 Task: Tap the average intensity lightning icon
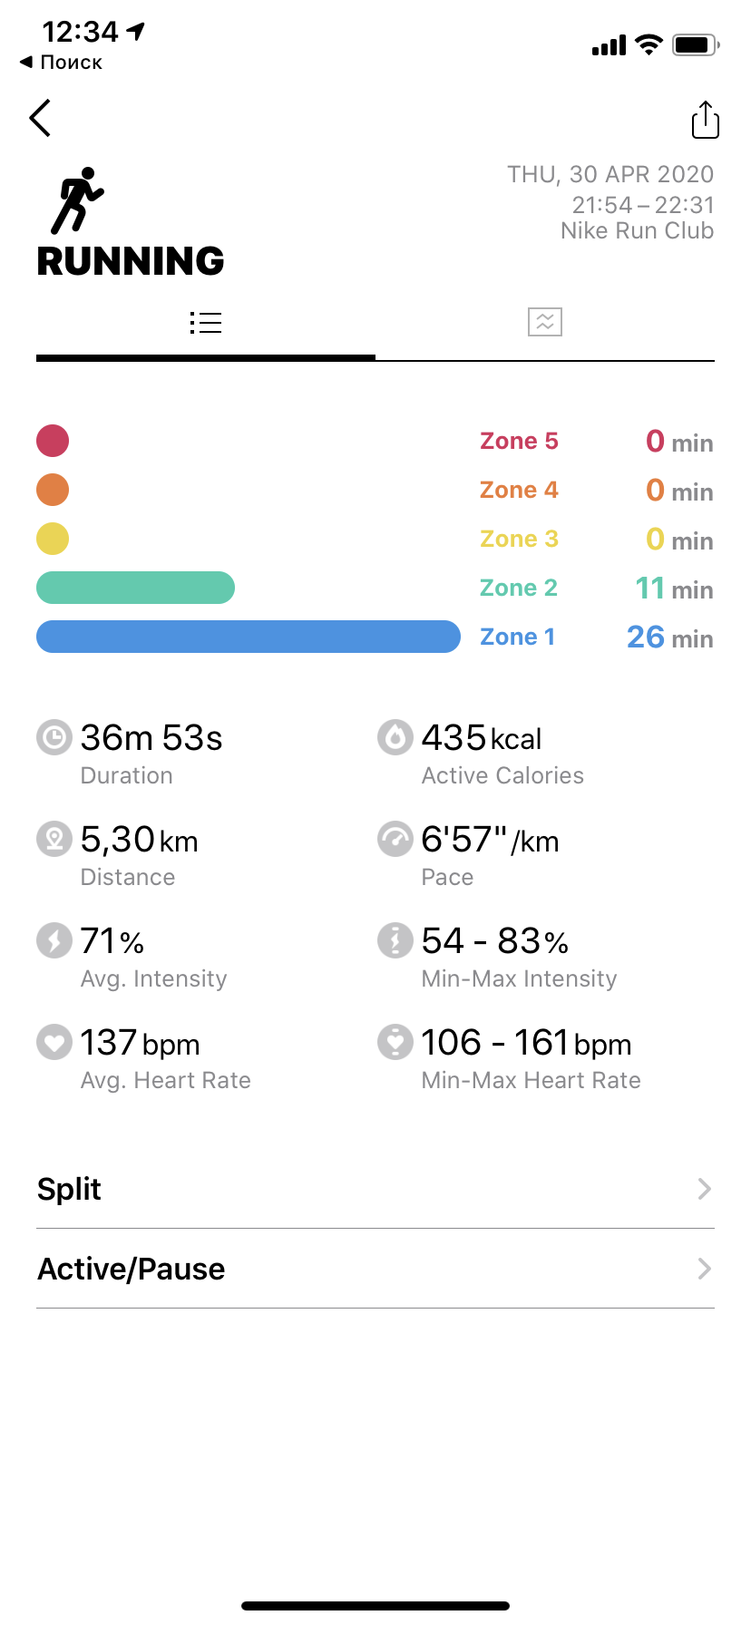click(54, 940)
